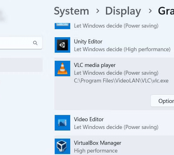Viewport: 174px width, 155px height.
Task: Click the VirtualBox Manager cube icon
Action: coord(62,146)
